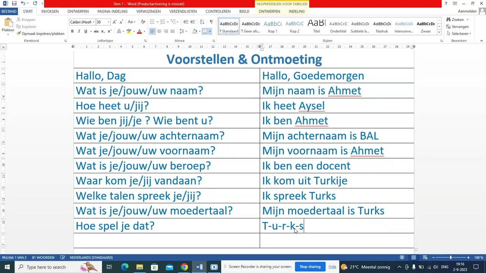Open the font size 30 dropdown
The height and width of the screenshot is (273, 486).
pyautogui.click(x=108, y=22)
